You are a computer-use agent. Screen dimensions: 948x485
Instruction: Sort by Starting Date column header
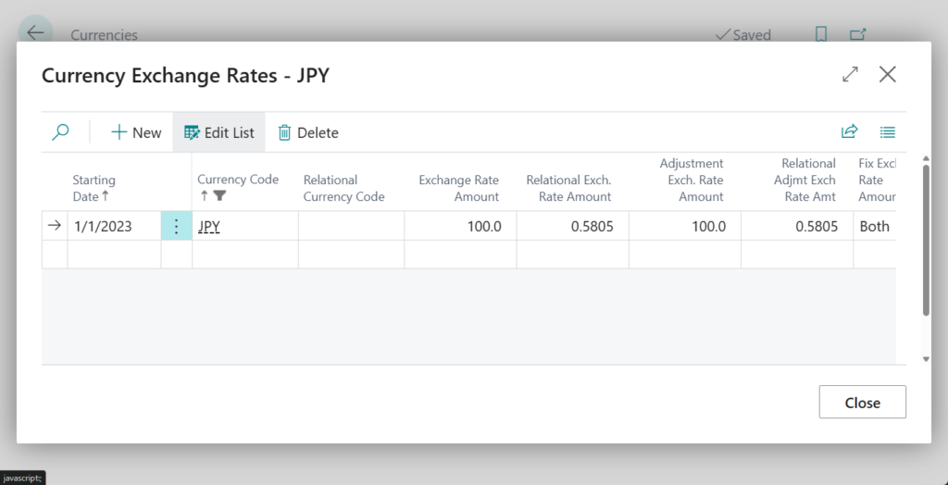(94, 188)
